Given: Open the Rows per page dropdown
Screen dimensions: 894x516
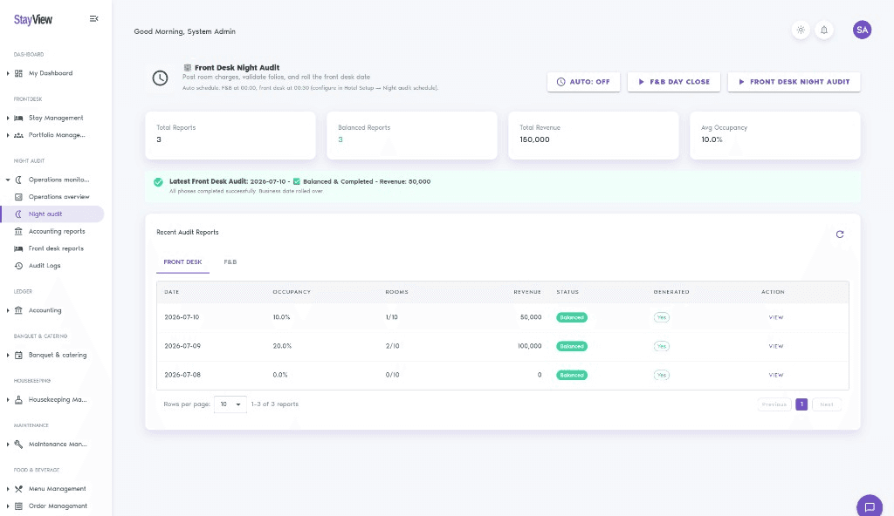Looking at the screenshot, I should [230, 404].
